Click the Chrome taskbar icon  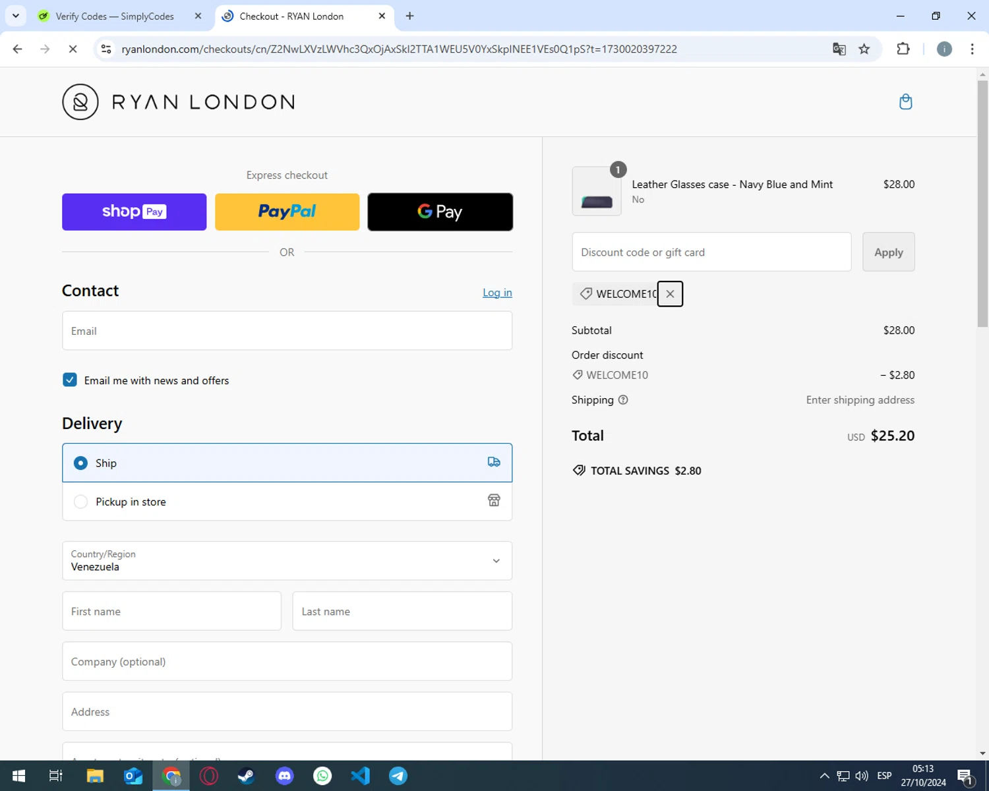click(171, 776)
